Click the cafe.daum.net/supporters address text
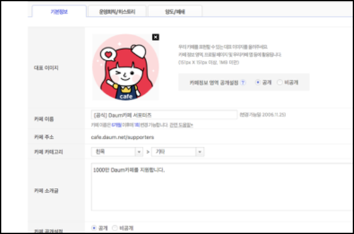The height and width of the screenshot is (234, 354). [x=122, y=137]
